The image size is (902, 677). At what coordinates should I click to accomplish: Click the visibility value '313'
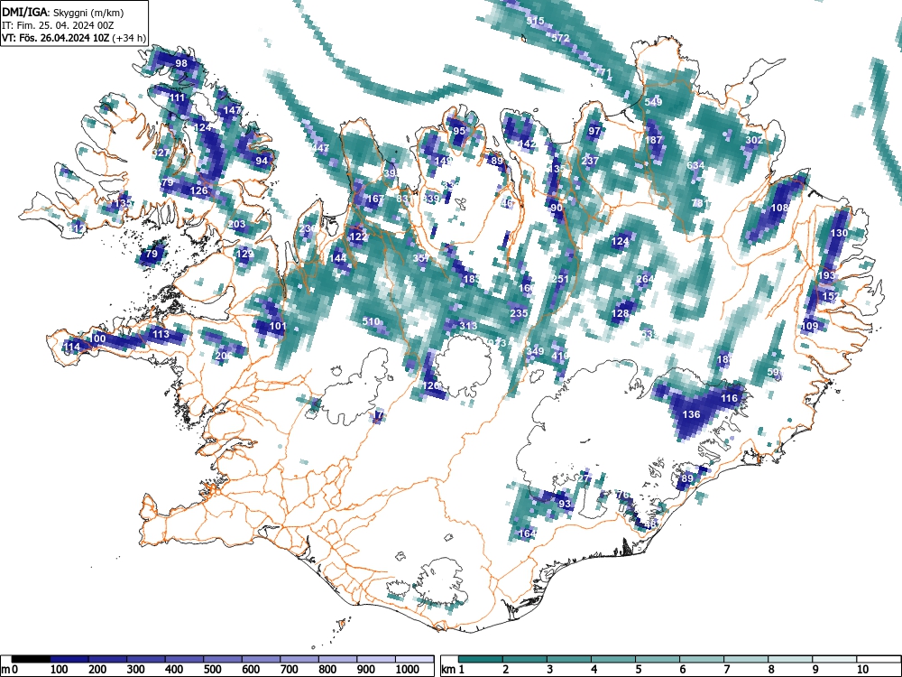click(x=468, y=326)
